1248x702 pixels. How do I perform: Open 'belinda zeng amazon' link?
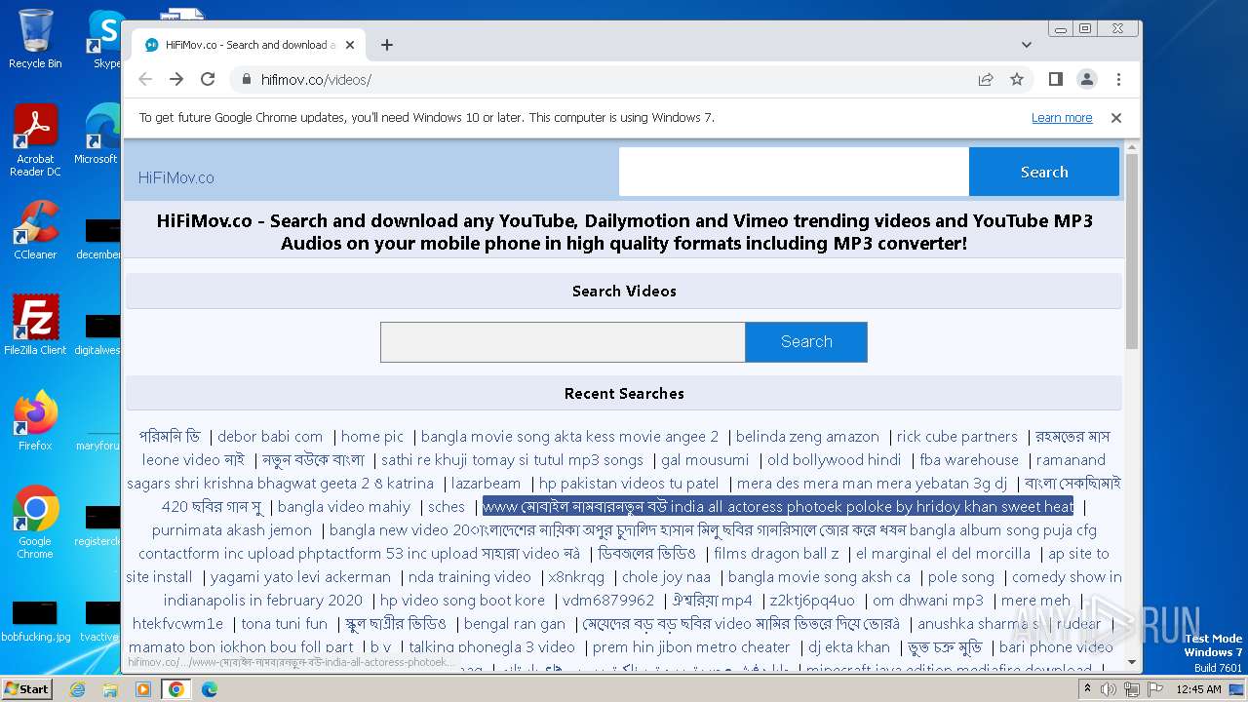(807, 437)
